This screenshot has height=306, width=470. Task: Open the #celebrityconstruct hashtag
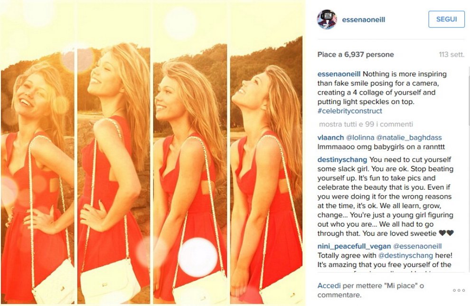click(x=349, y=111)
